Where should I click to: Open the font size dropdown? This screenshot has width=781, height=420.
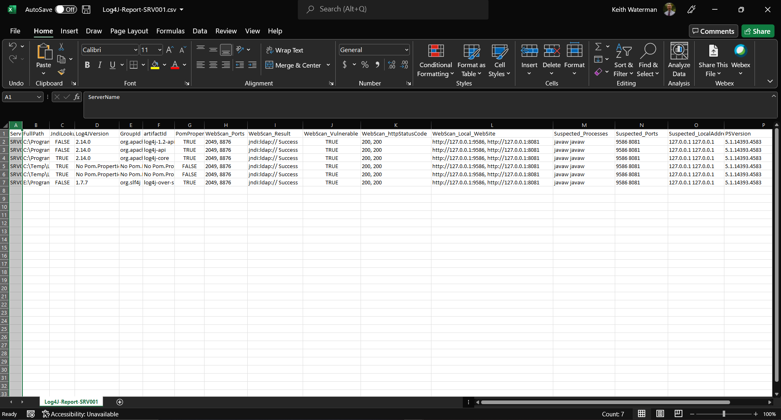coord(160,50)
